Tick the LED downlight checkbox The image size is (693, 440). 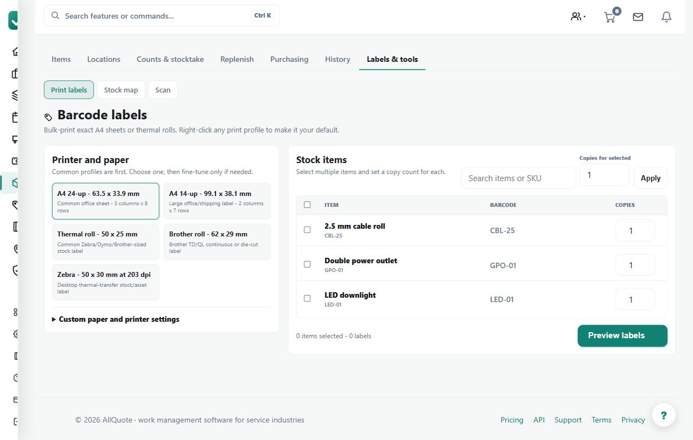click(x=307, y=298)
